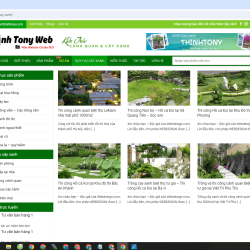Open the Ba Vì villa garden image
Screen dimensions: 250x250
tap(158, 161)
